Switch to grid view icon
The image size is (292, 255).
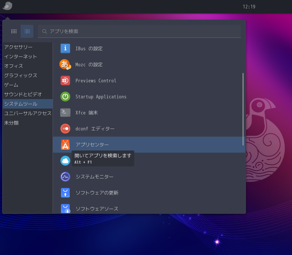pyautogui.click(x=14, y=31)
